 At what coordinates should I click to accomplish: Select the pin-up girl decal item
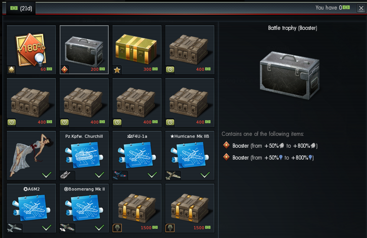[x=31, y=155]
